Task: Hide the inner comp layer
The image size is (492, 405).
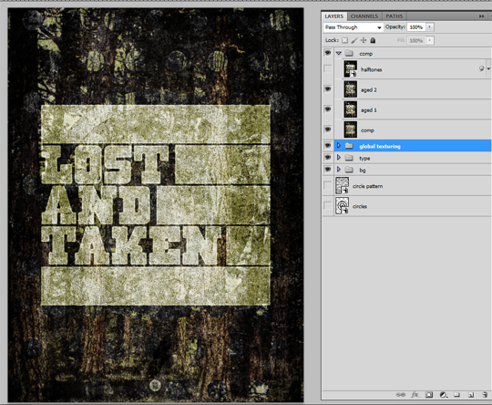Action: [x=328, y=130]
